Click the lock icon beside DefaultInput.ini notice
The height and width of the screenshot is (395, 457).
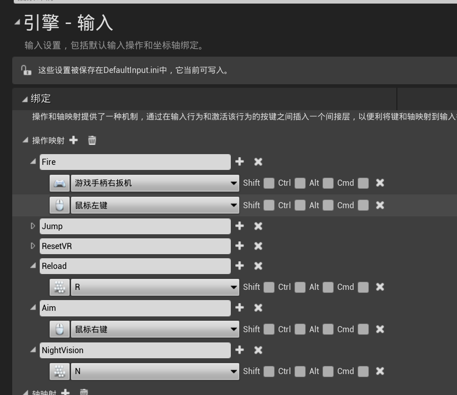(x=26, y=70)
